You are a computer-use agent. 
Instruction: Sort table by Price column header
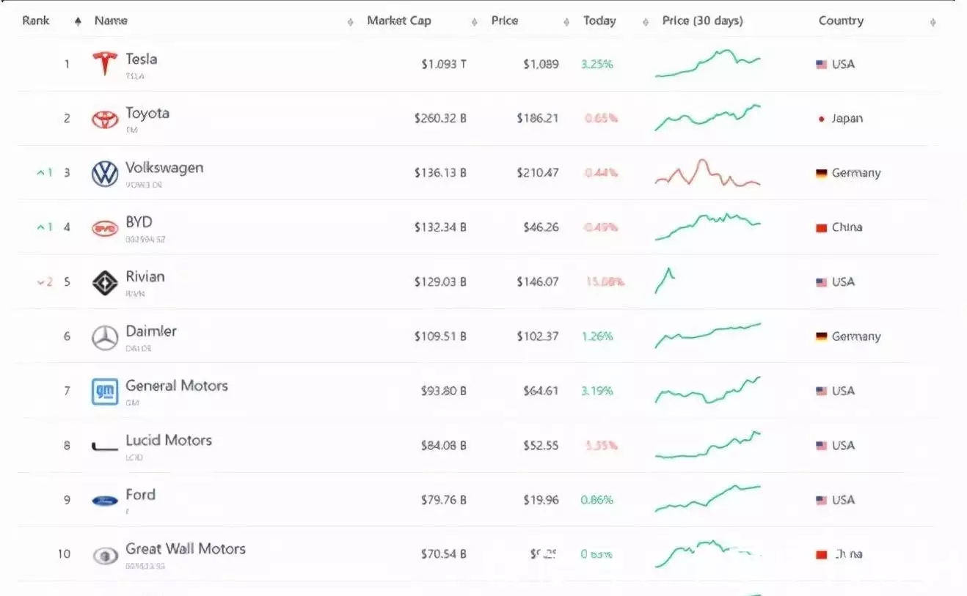[x=505, y=21]
